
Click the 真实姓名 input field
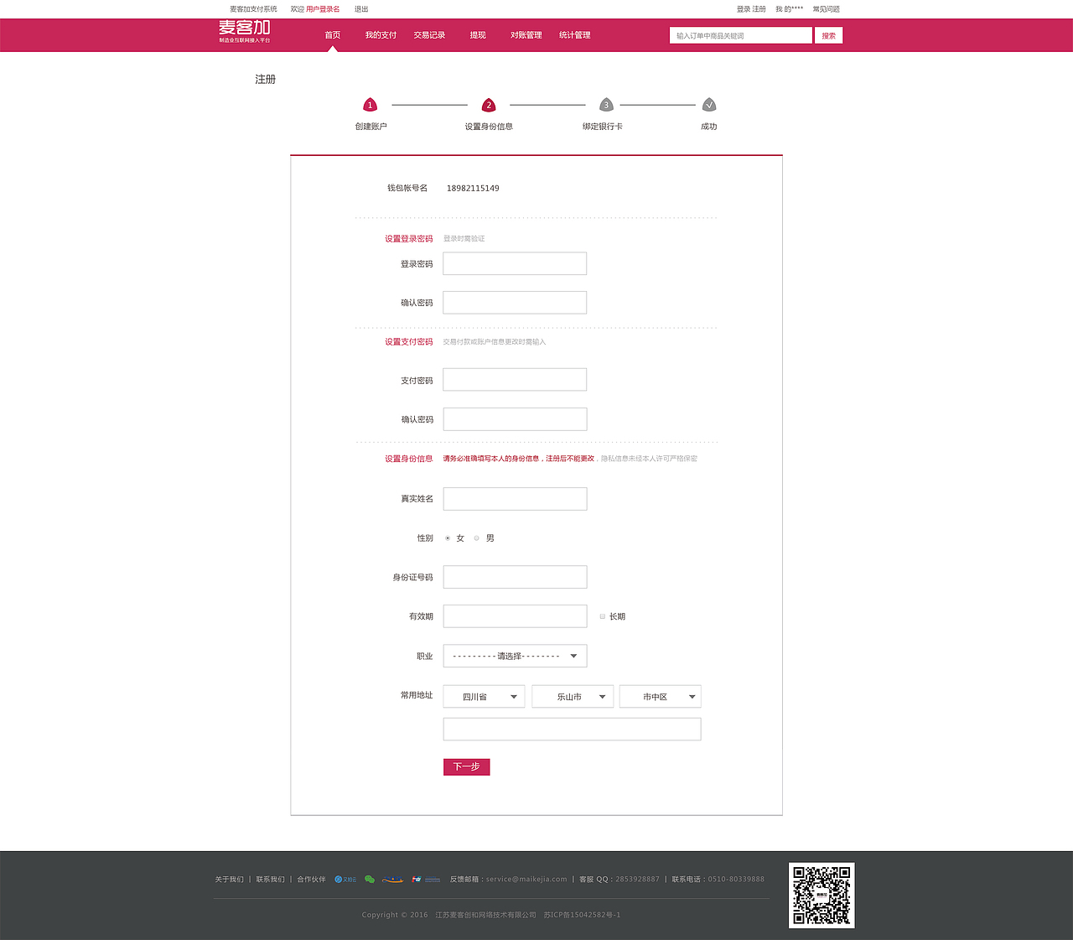(515, 499)
